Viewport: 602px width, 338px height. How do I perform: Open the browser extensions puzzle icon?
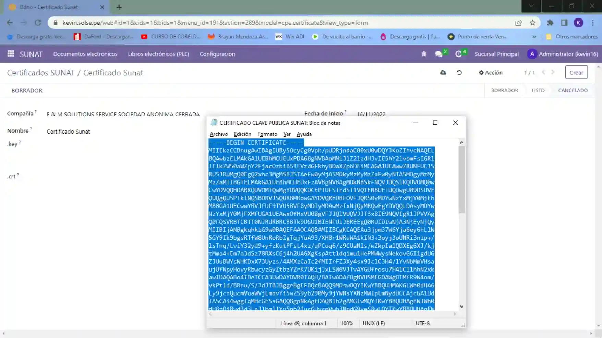[550, 23]
